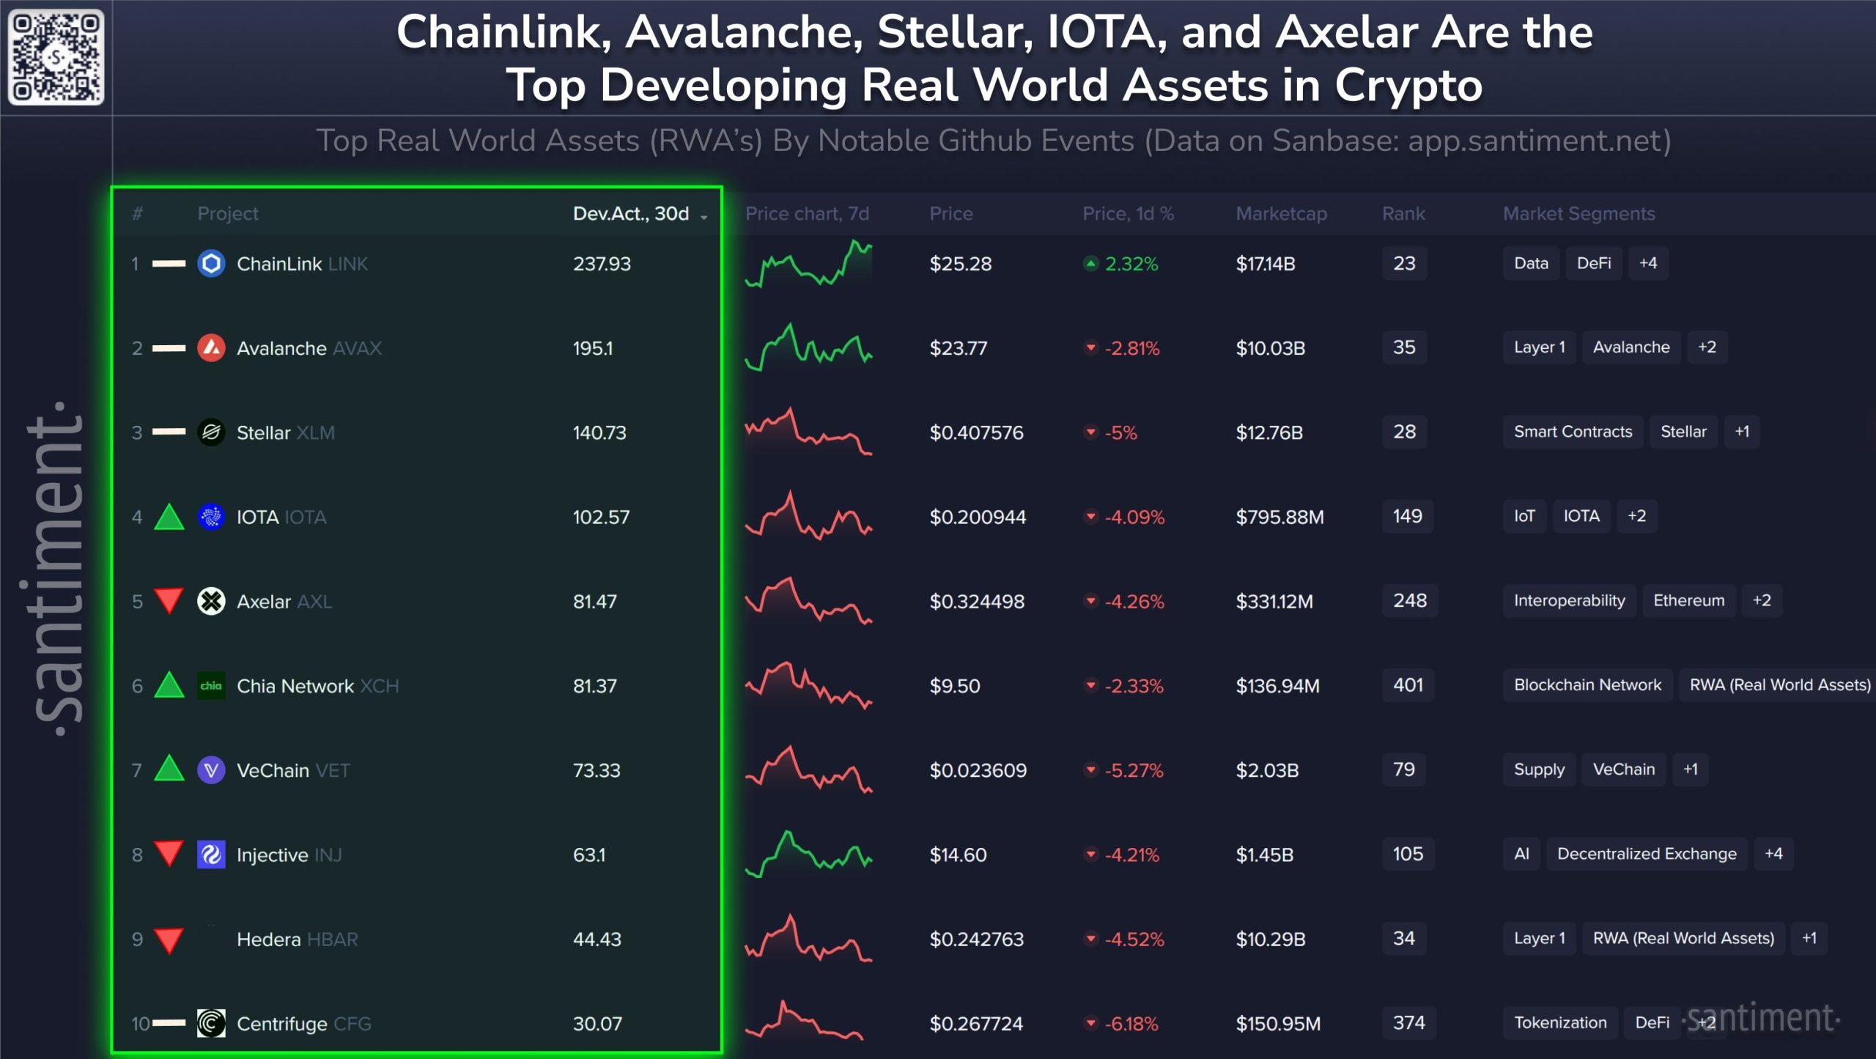
Task: Click the QR code image
Action: point(56,57)
